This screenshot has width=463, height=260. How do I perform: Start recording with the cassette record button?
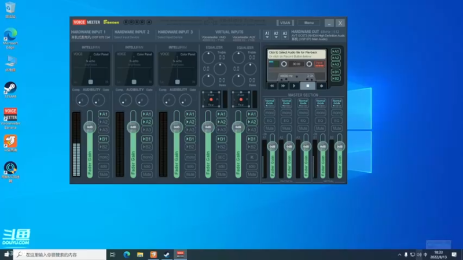[321, 86]
